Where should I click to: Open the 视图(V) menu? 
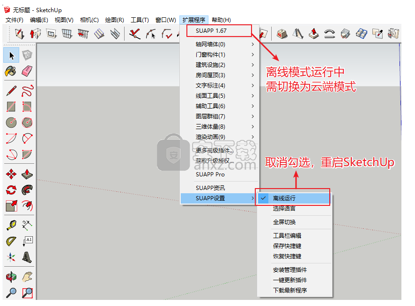[x=64, y=20]
